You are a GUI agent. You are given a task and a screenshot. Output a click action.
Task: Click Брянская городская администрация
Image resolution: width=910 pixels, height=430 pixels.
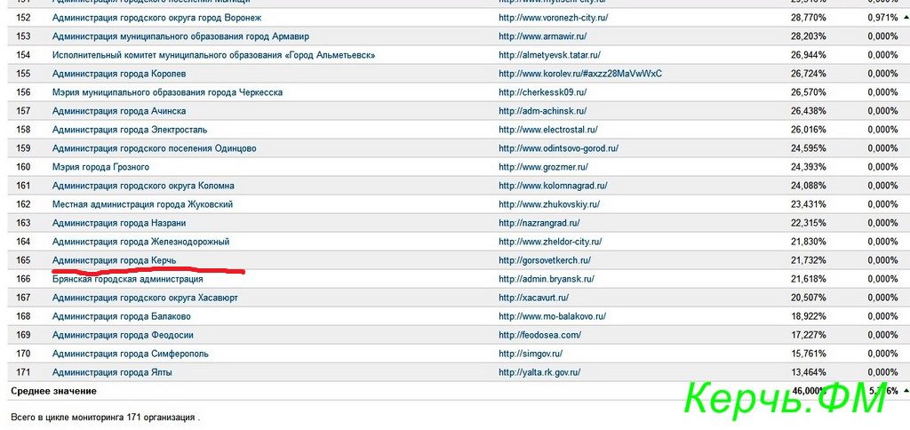tap(127, 279)
